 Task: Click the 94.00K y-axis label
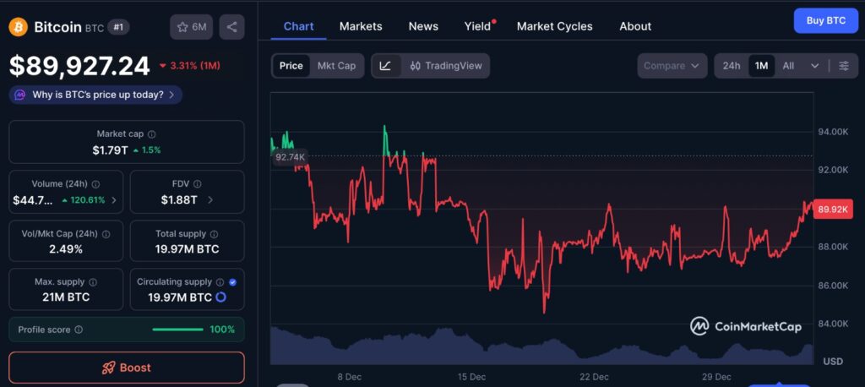click(832, 131)
